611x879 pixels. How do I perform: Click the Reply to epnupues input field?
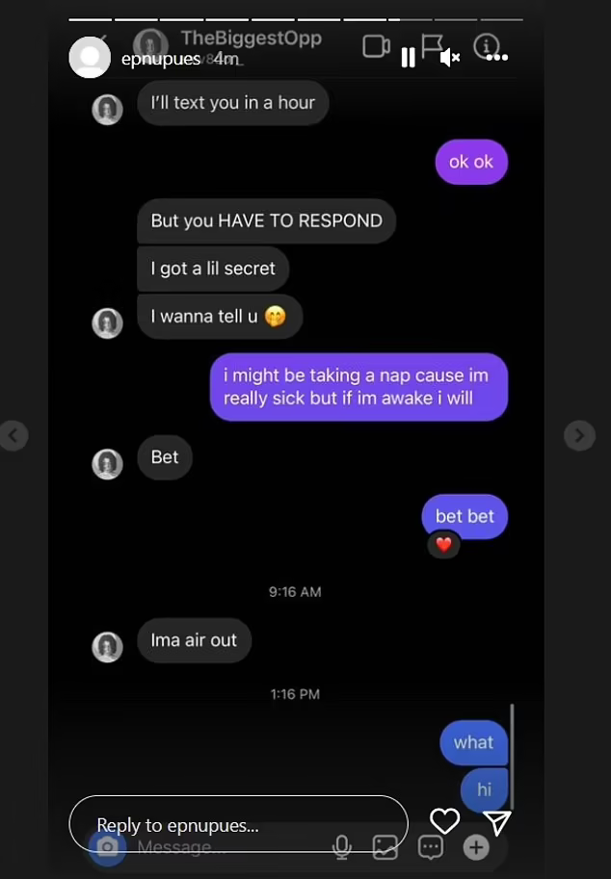point(238,825)
